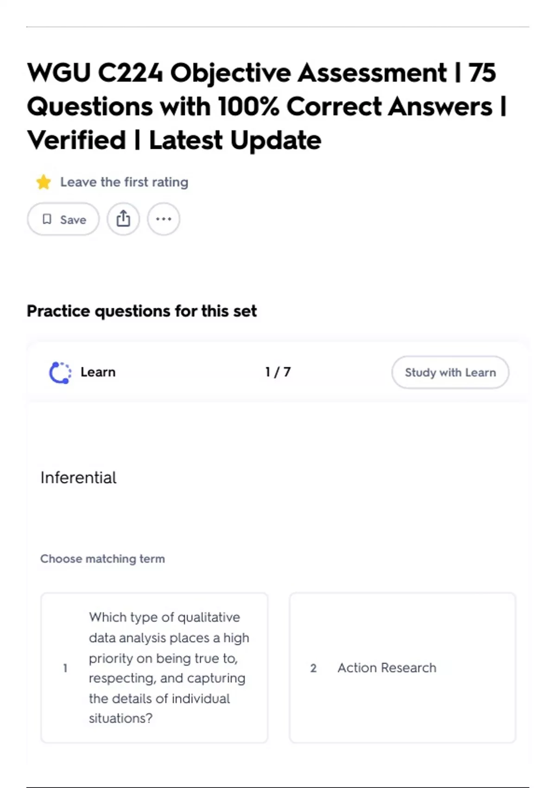Click the '100% Correct Answers' text in title

(354, 107)
